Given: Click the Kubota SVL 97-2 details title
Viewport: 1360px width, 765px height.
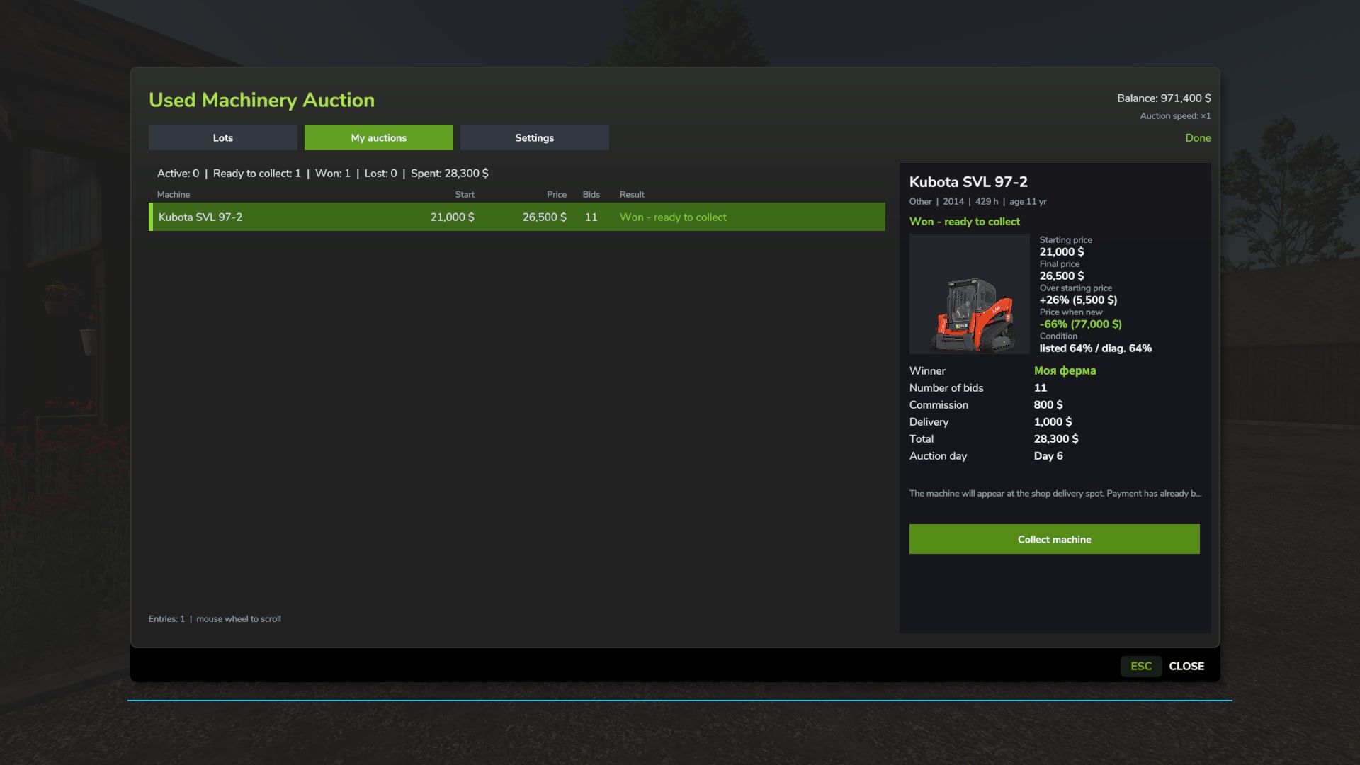Looking at the screenshot, I should [x=968, y=182].
